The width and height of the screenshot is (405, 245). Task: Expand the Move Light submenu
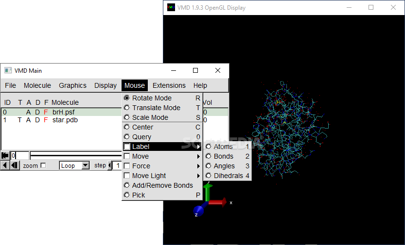coord(162,176)
